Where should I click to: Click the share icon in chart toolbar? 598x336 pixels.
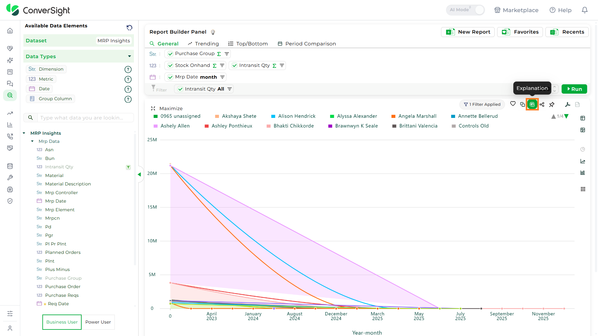coord(542,105)
